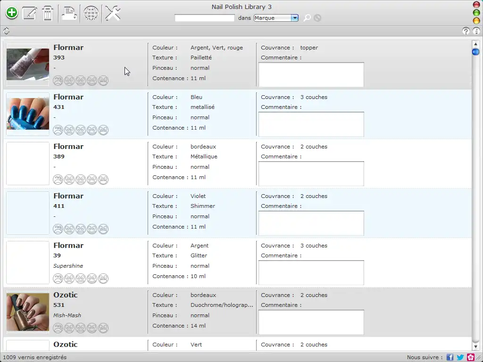Viewport: 483px width, 362px height.
Task: Click the Duochrome/holograp... texture value
Action: (222, 305)
